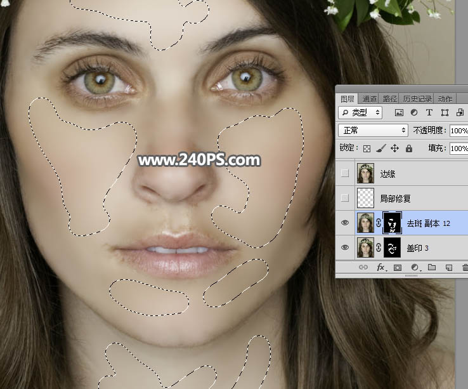Click the shape layer filter icon

pyautogui.click(x=445, y=112)
